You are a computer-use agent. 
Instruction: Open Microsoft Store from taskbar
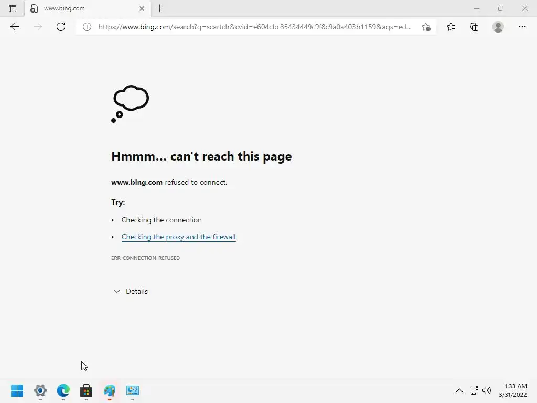tap(87, 390)
